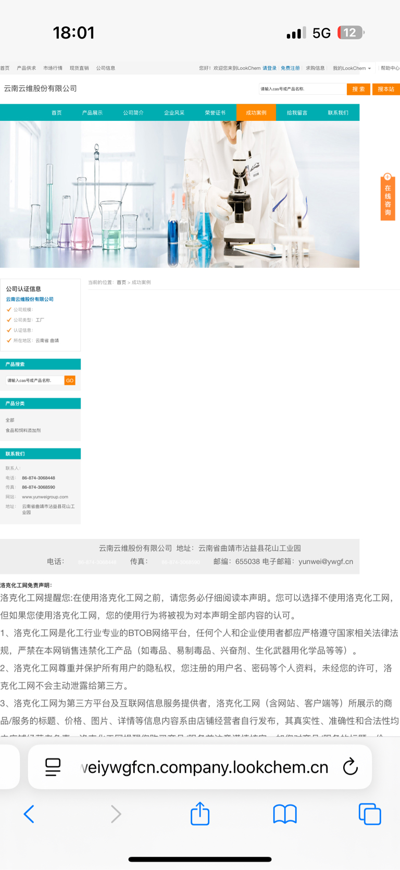Click the 产品分类 panel header
Viewport: 400px width, 870px height.
point(40,404)
